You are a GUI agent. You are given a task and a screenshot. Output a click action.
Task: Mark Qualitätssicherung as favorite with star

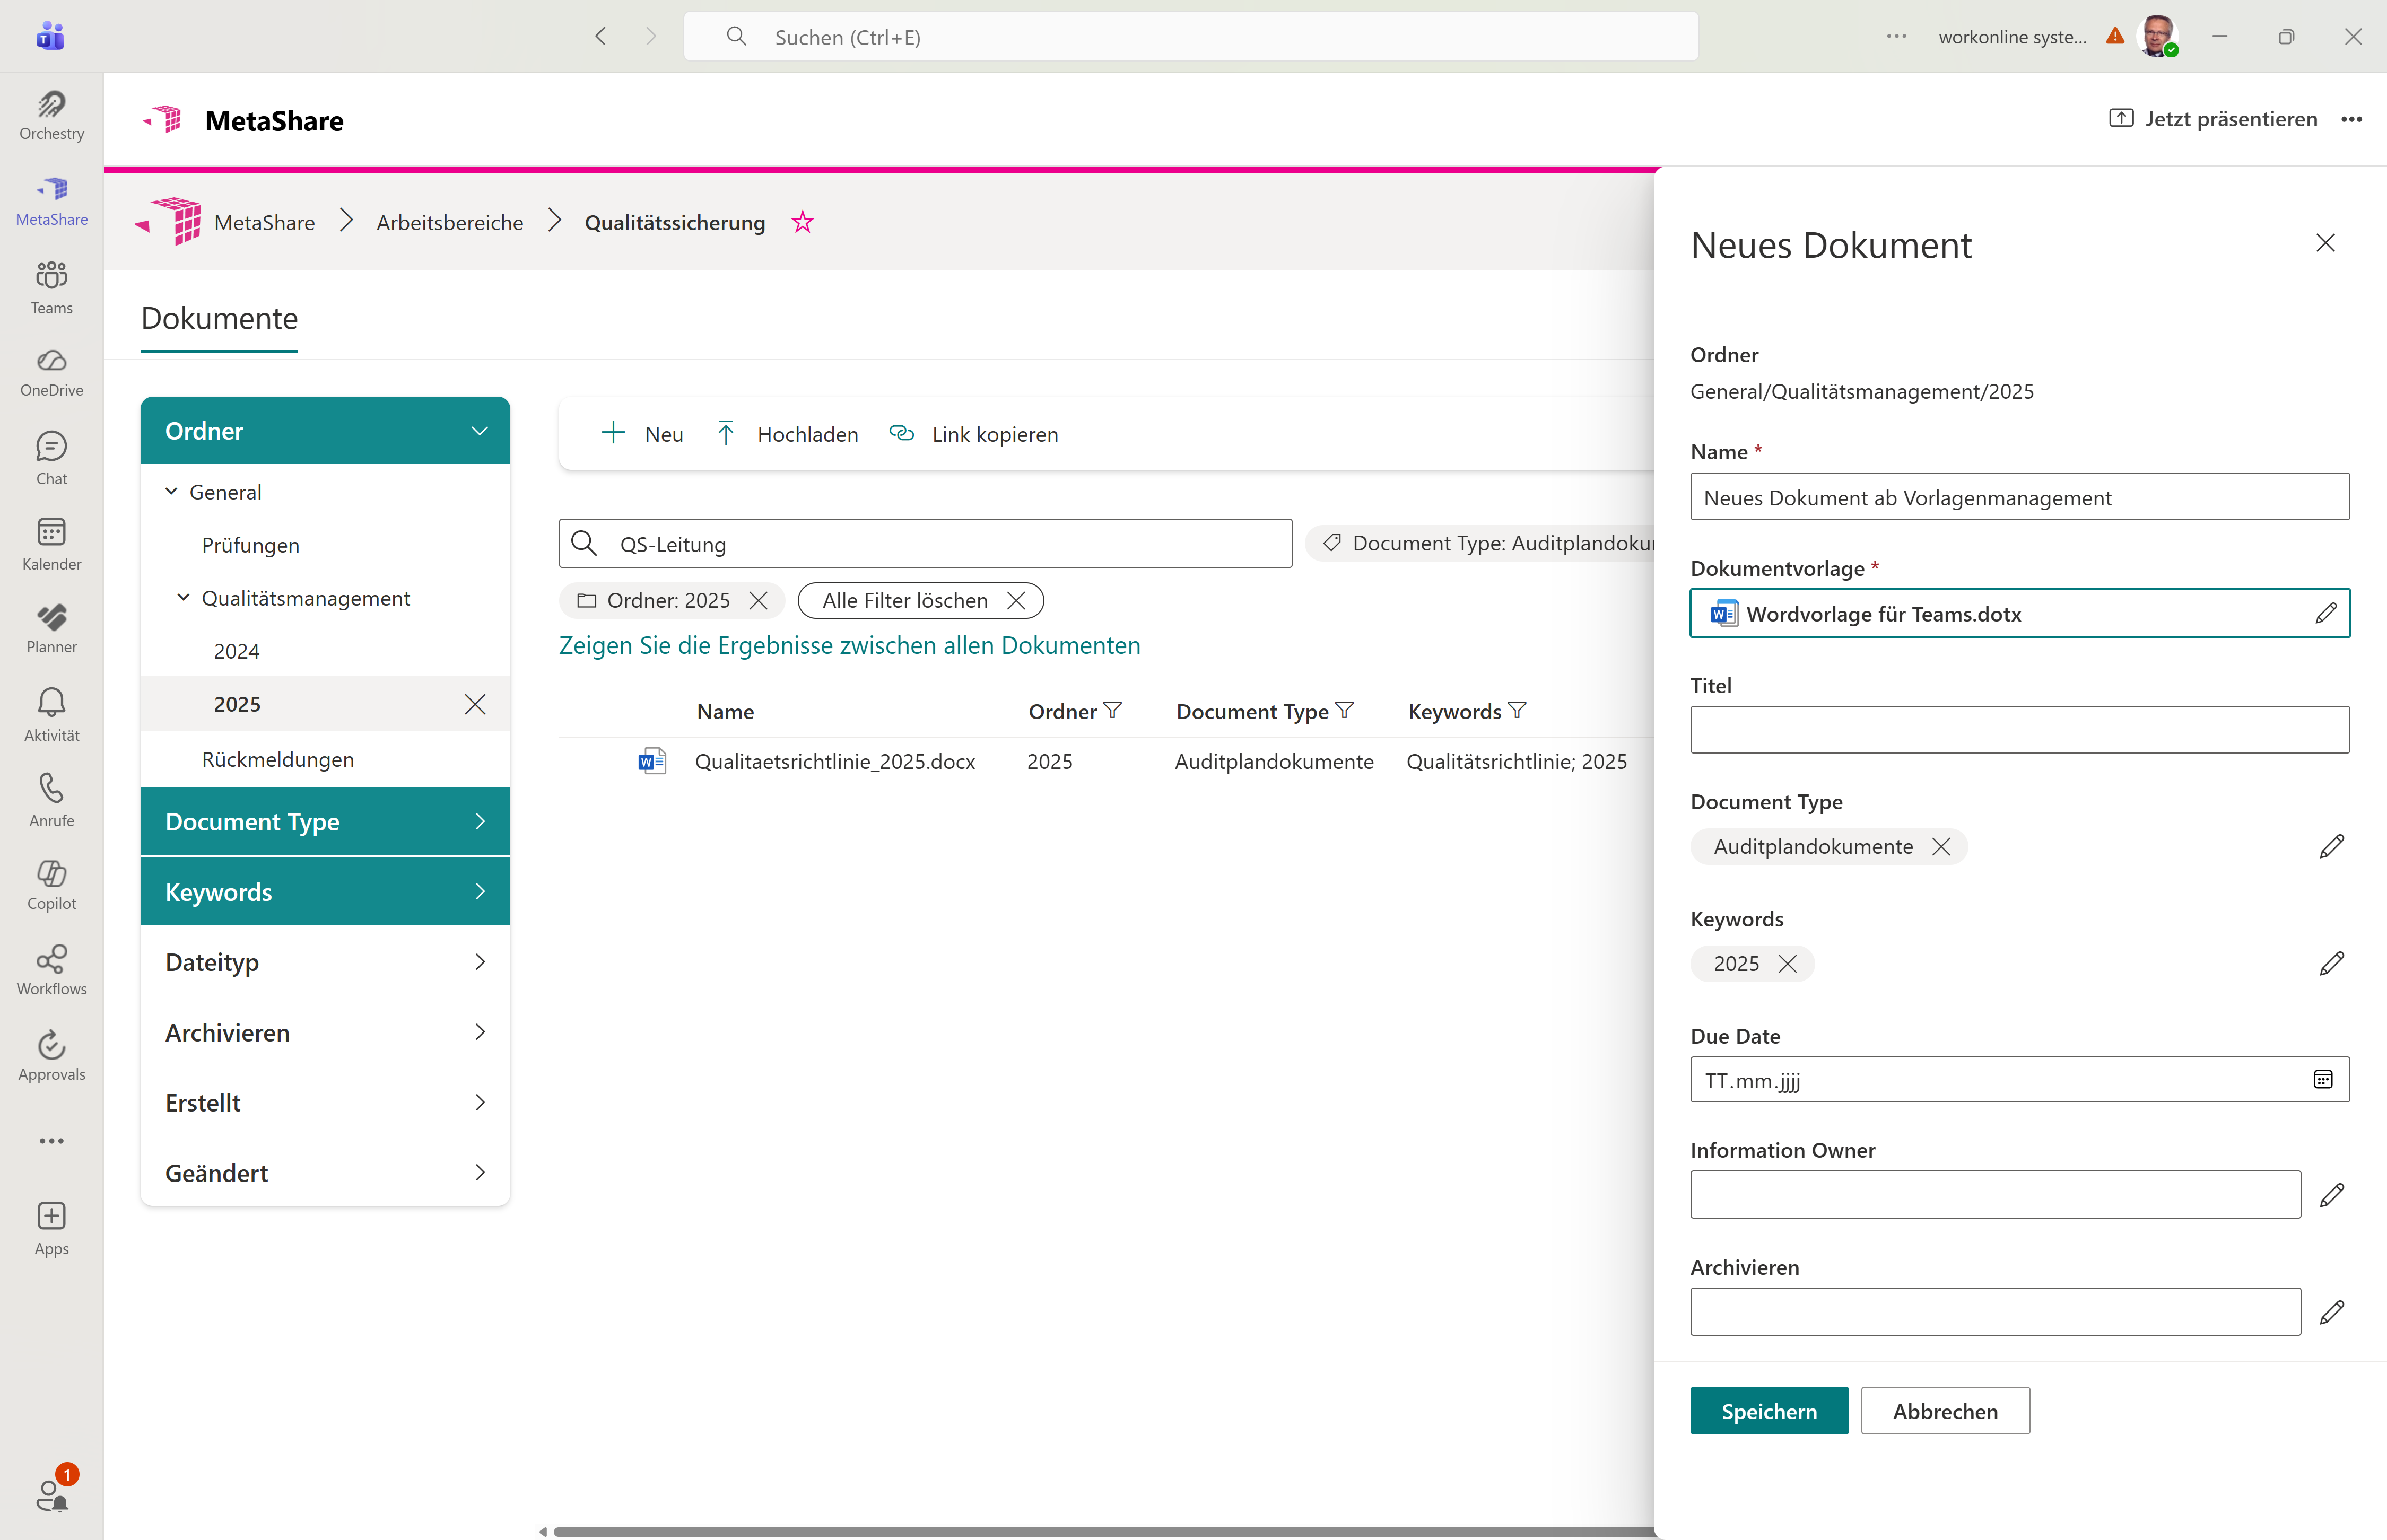point(802,222)
